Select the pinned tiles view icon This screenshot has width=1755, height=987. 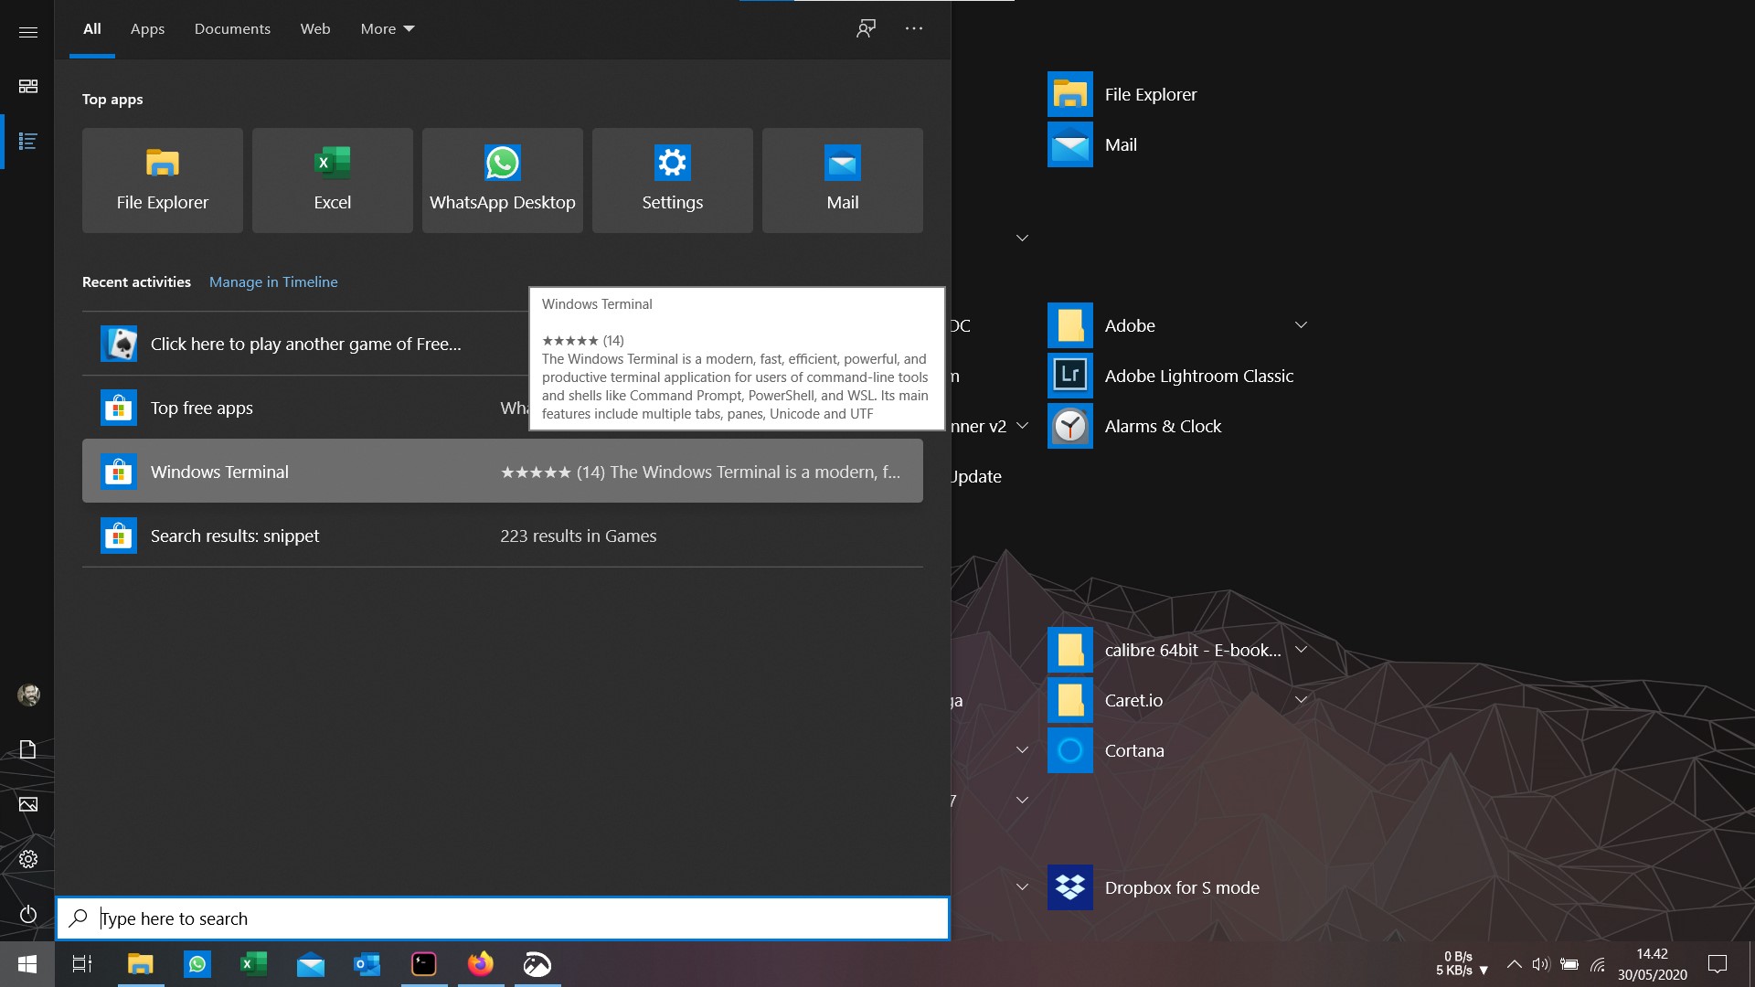coord(28,86)
